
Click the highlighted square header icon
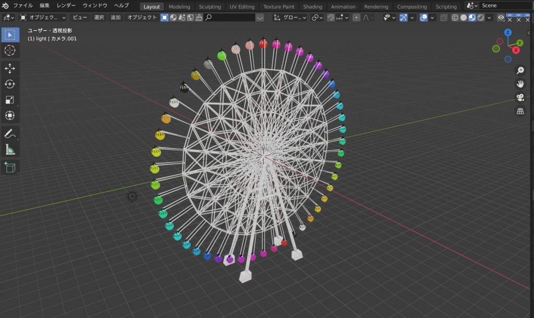164,17
